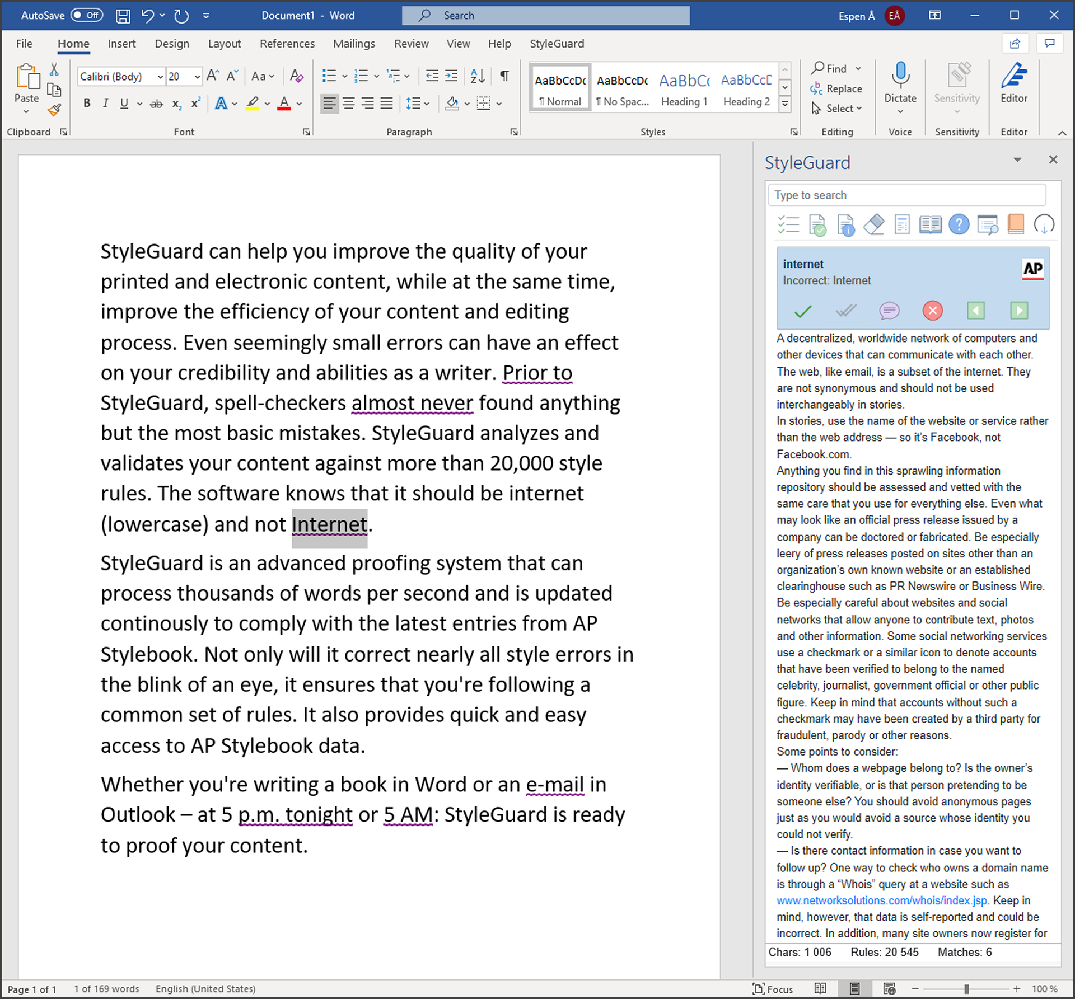1075x999 pixels.
Task: Decrease paragraph indent
Action: pyautogui.click(x=432, y=76)
